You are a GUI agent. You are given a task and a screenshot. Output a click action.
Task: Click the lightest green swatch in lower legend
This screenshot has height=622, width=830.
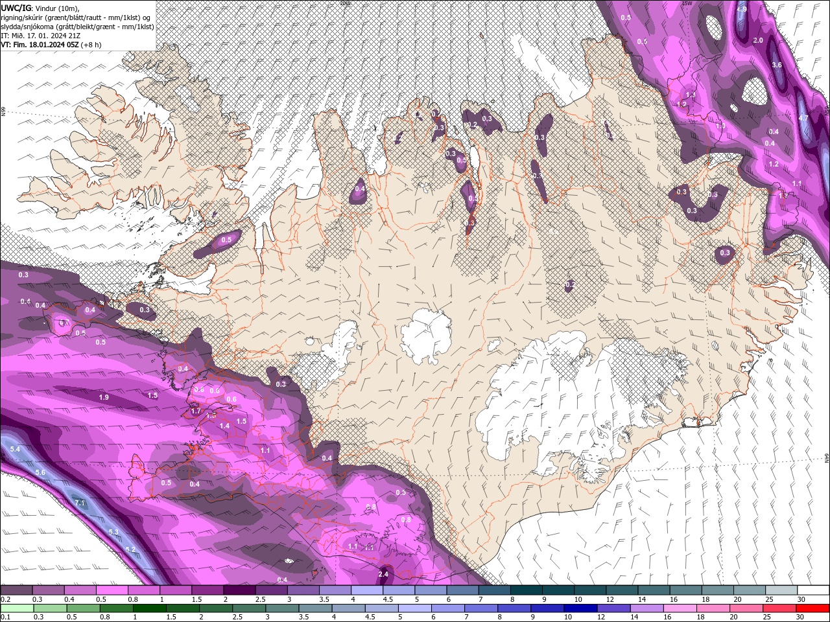coord(17,608)
